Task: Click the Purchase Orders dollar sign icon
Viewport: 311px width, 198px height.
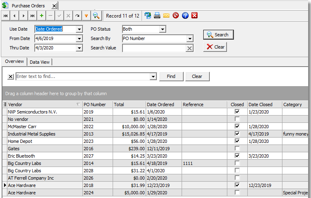Action: coord(5,5)
